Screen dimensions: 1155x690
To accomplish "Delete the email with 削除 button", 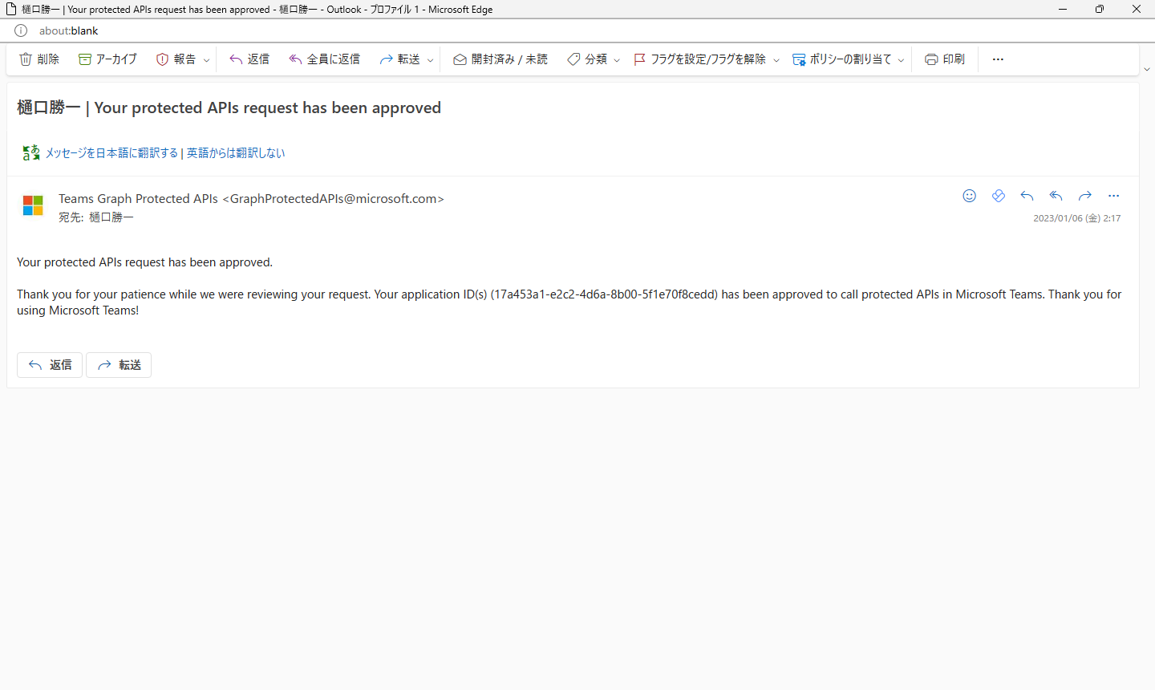I will tap(38, 59).
